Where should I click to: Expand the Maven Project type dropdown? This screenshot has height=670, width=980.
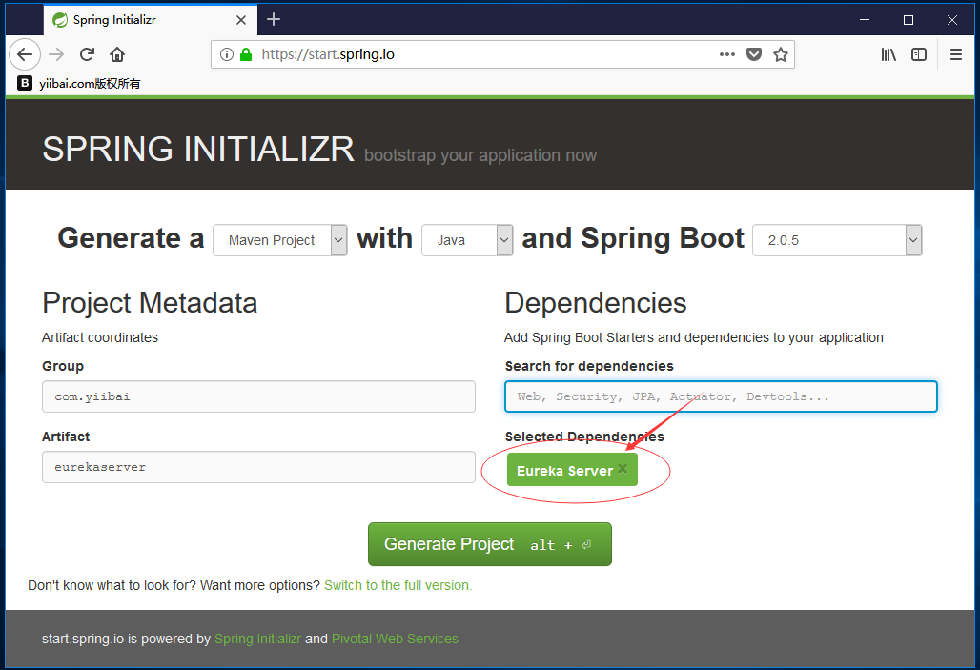click(280, 240)
